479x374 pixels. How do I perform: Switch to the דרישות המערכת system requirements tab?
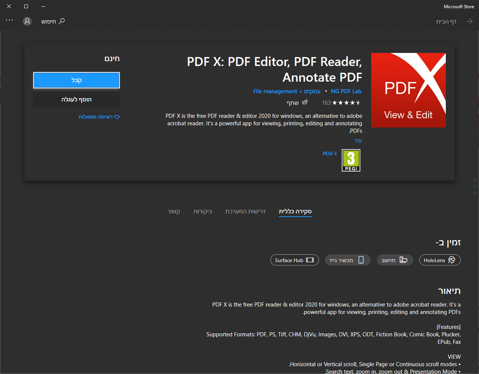tap(245, 211)
